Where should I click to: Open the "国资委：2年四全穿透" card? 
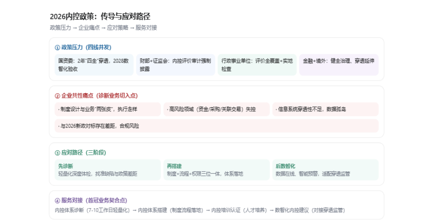point(94,65)
